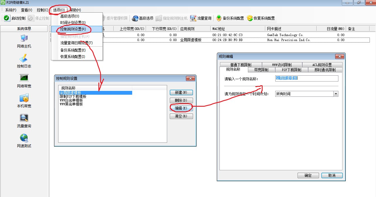Click the 系统信息 sidebar header
This screenshot has height=197, width=376.
click(x=24, y=28)
